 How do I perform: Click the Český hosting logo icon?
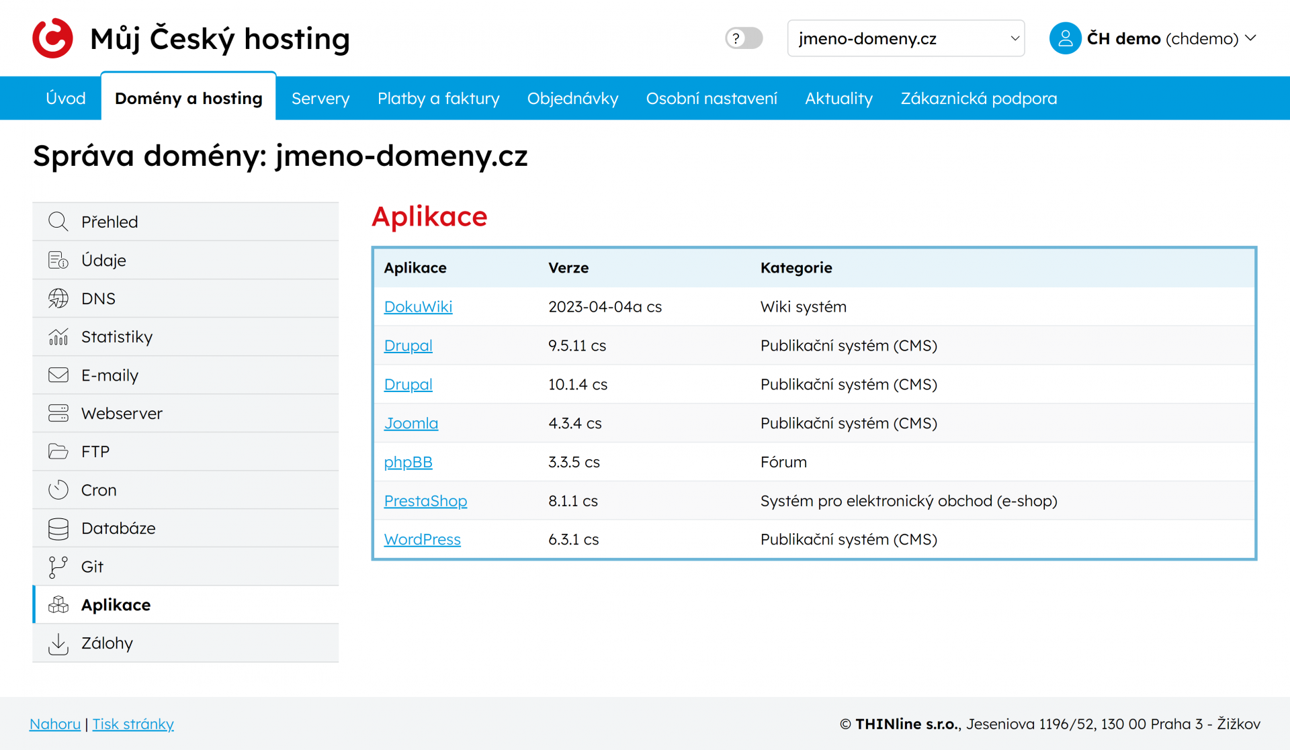pyautogui.click(x=52, y=38)
